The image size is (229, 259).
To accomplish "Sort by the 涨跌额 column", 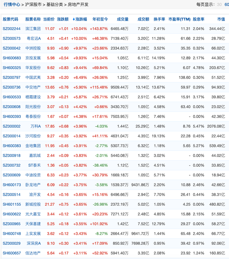I will click(63, 19).
